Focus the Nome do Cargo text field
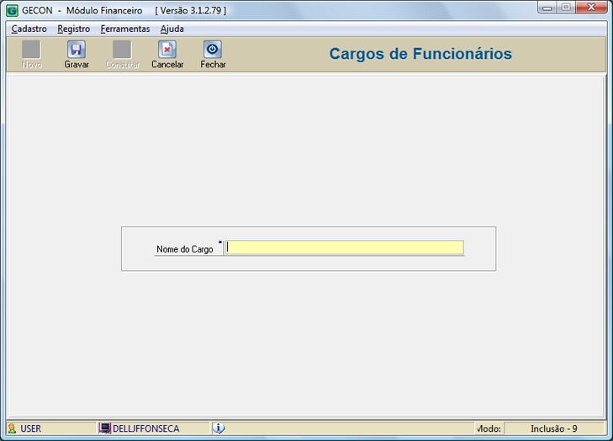Screen dimensions: 613x441 coord(345,247)
